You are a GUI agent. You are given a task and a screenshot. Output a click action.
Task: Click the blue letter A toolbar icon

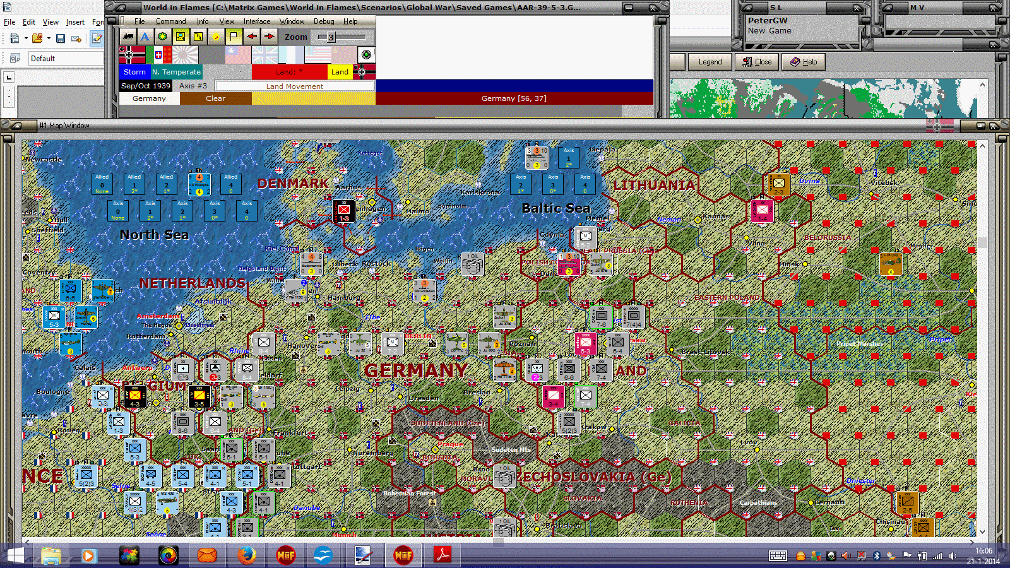coord(145,37)
